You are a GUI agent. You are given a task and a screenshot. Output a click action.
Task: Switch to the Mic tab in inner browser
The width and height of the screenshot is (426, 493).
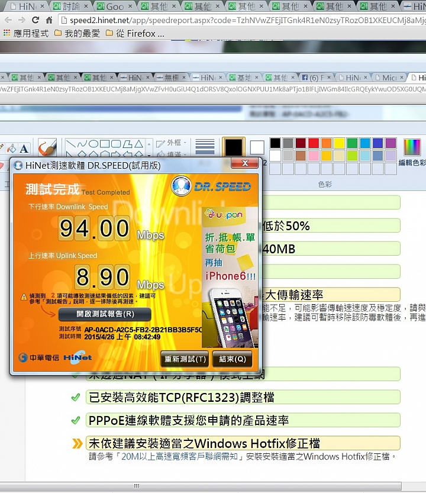point(389,78)
